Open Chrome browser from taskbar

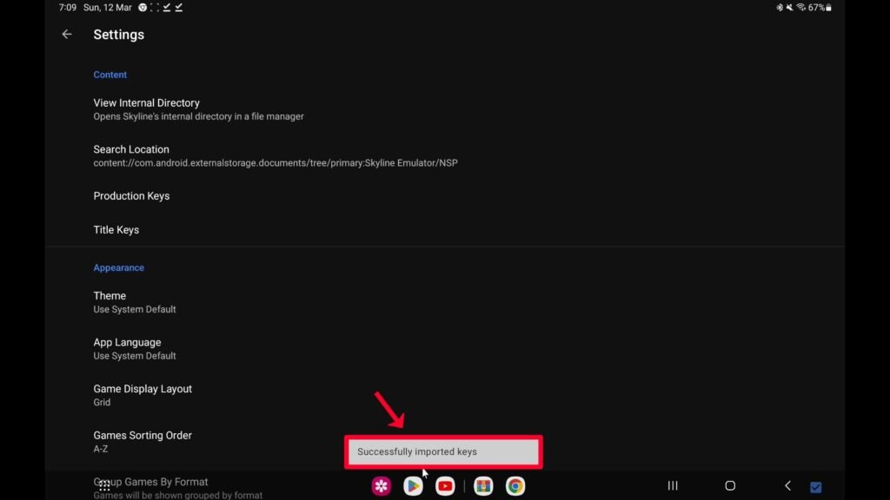pos(515,486)
